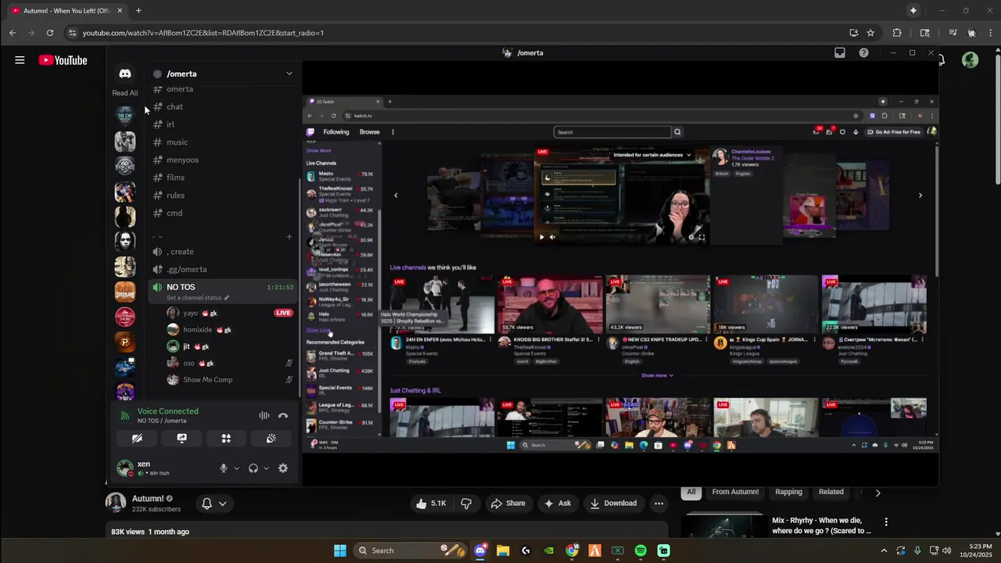
Task: Open Discord home (direct messages) icon
Action: pyautogui.click(x=125, y=74)
